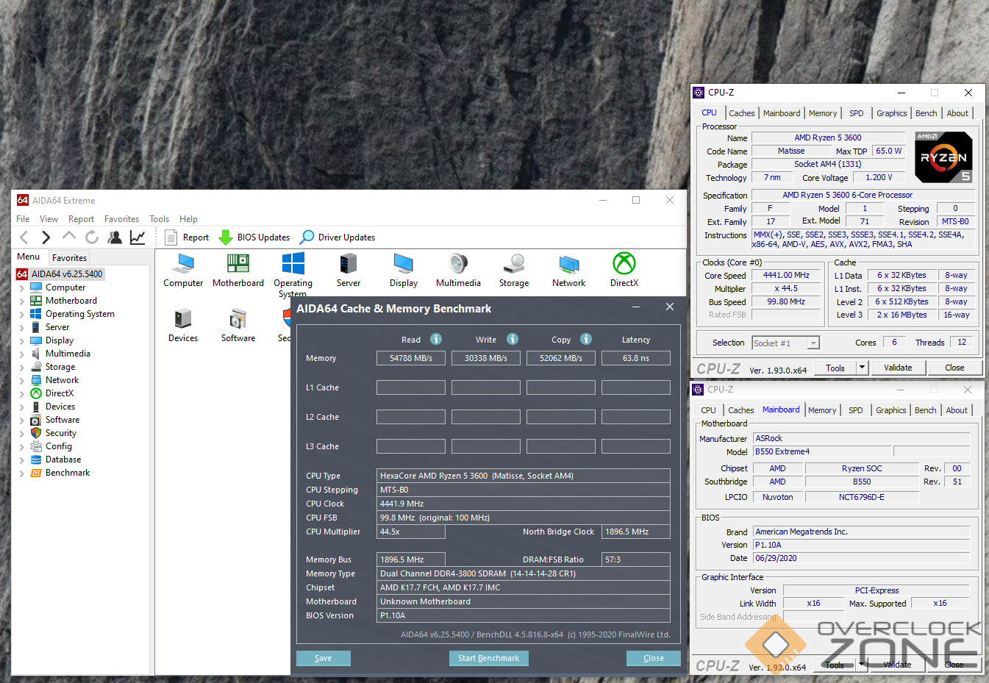Open the Multimedia category icon
Screen dimensions: 989x683
[x=458, y=270]
